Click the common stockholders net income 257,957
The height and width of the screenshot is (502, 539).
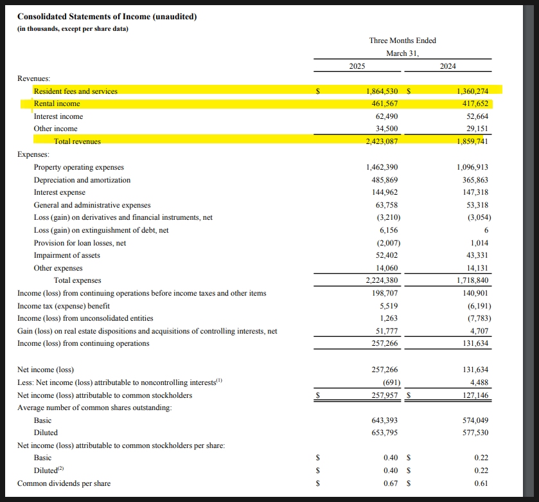point(385,395)
